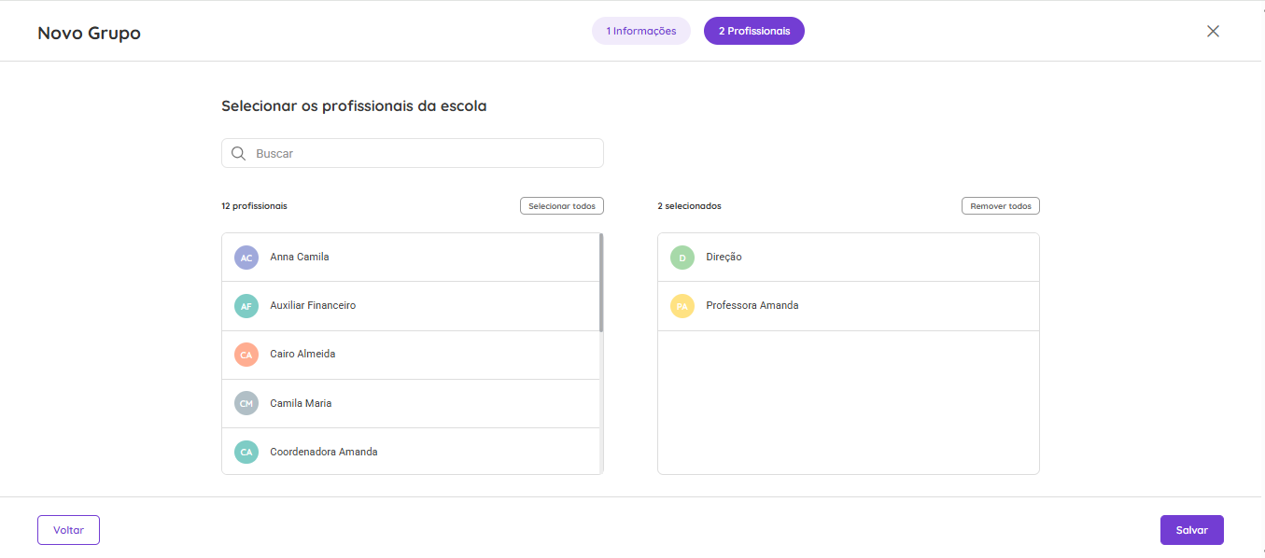Viewport: 1265px width, 558px height.
Task: Click the professionals list scrollbar
Action: [x=601, y=283]
